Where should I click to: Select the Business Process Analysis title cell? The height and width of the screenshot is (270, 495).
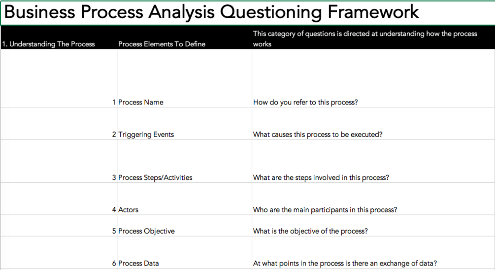[x=212, y=12]
